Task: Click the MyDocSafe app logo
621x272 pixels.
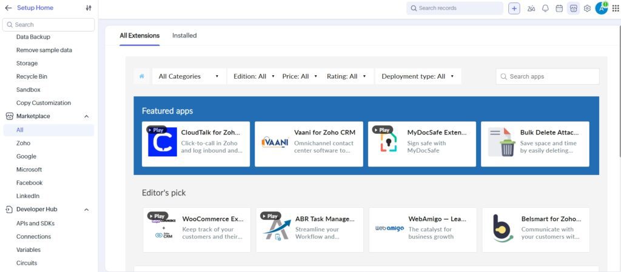Action: pos(389,142)
